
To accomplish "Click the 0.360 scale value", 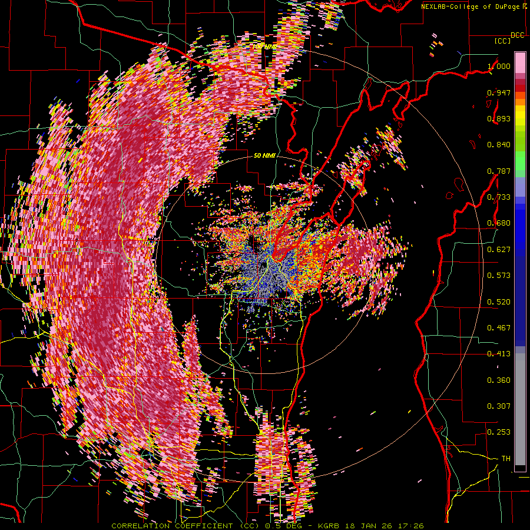I will (x=499, y=380).
